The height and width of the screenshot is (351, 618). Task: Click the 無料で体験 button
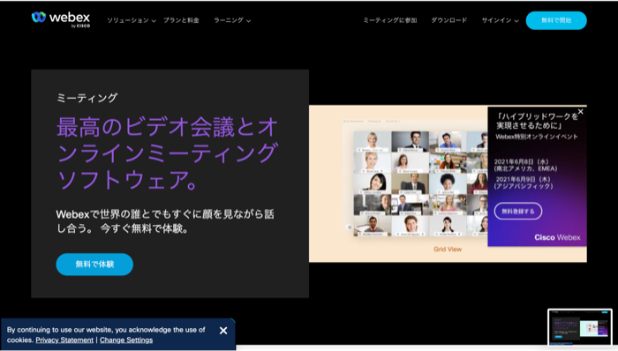click(94, 264)
